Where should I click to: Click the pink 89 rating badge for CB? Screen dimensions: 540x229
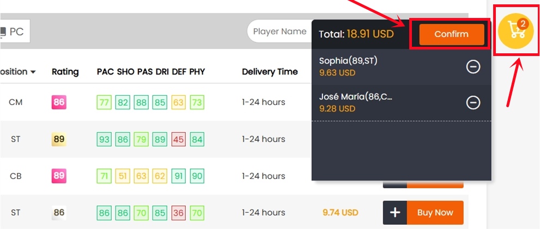pos(59,176)
